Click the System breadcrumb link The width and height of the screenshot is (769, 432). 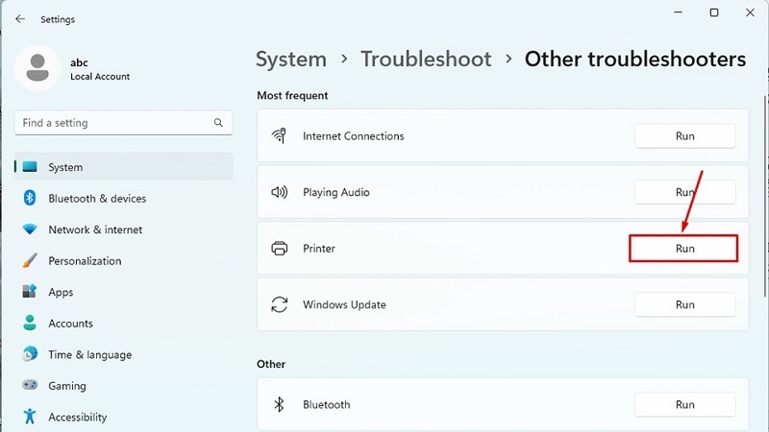[291, 60]
